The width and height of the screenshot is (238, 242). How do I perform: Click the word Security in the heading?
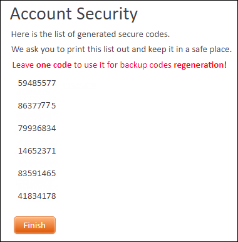click(107, 14)
